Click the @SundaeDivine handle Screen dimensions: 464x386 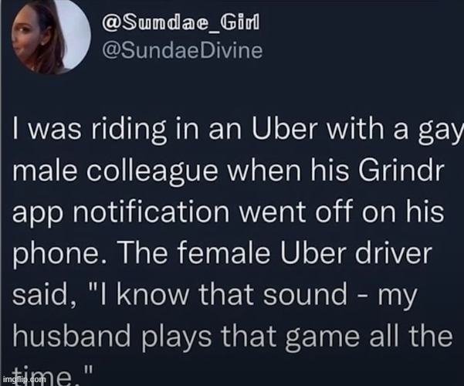click(185, 51)
